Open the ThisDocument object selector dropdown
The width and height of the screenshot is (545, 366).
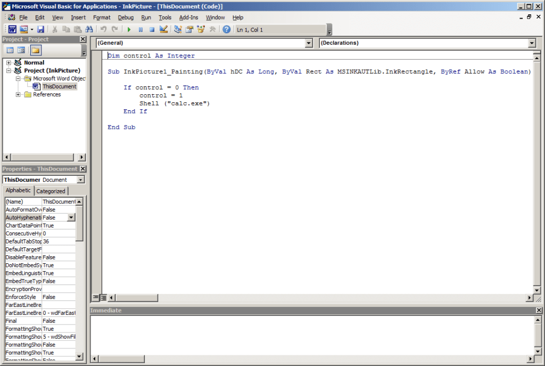pyautogui.click(x=81, y=180)
